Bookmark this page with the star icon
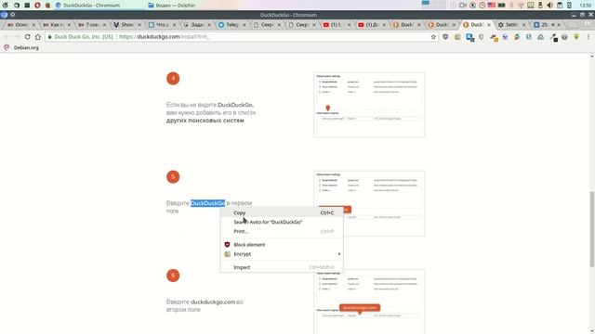Screen dimensions: 595x334 coord(433,37)
